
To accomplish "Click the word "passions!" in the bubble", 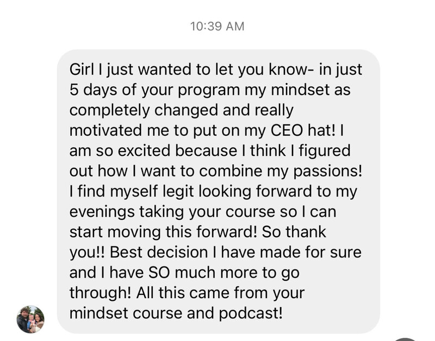I will click(328, 171).
